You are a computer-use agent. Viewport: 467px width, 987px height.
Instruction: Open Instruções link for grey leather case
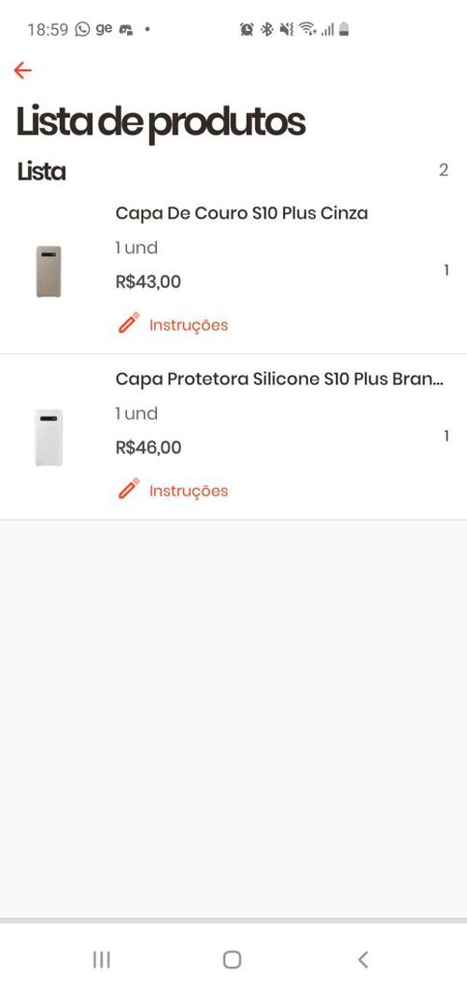[188, 325]
